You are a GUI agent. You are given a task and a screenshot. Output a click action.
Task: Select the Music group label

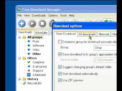coord(36,41)
